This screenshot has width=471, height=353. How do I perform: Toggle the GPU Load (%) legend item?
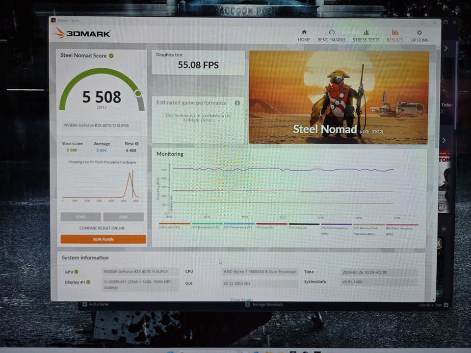click(271, 226)
